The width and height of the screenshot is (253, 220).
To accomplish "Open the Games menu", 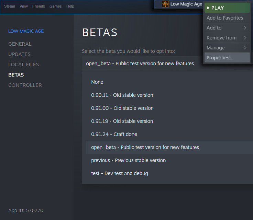I will click(x=56, y=6).
